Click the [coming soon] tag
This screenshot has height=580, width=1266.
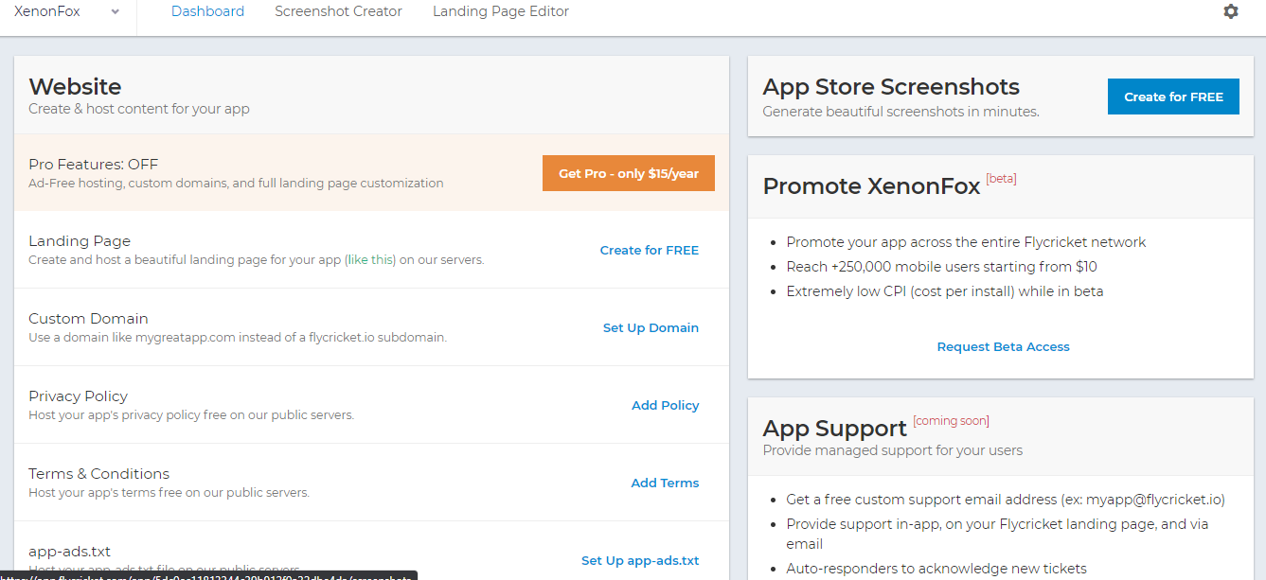pos(951,421)
